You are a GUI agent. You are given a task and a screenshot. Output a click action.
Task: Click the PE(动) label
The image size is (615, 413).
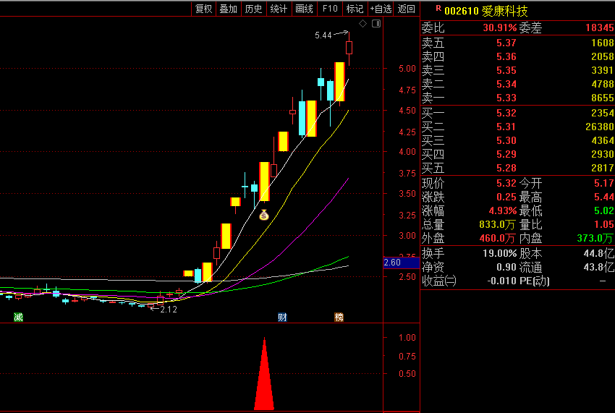click(x=534, y=281)
